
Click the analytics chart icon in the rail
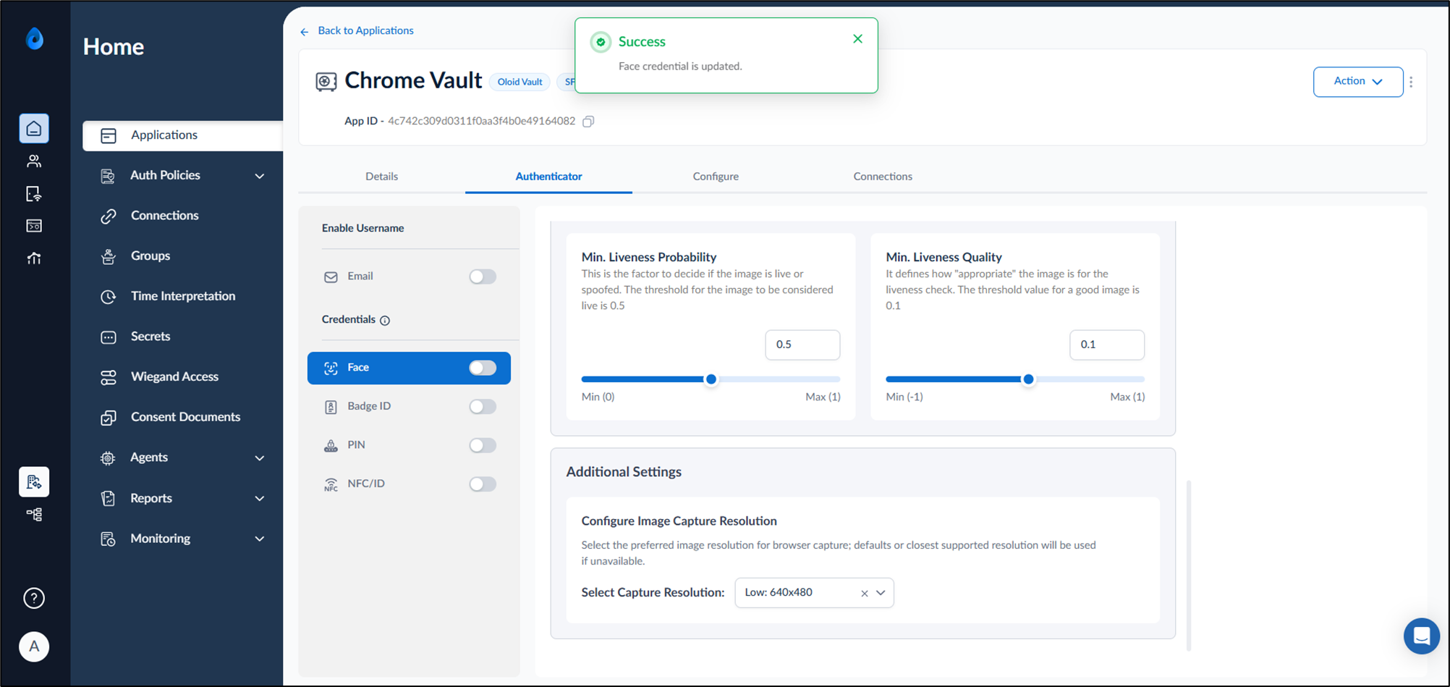tap(34, 258)
